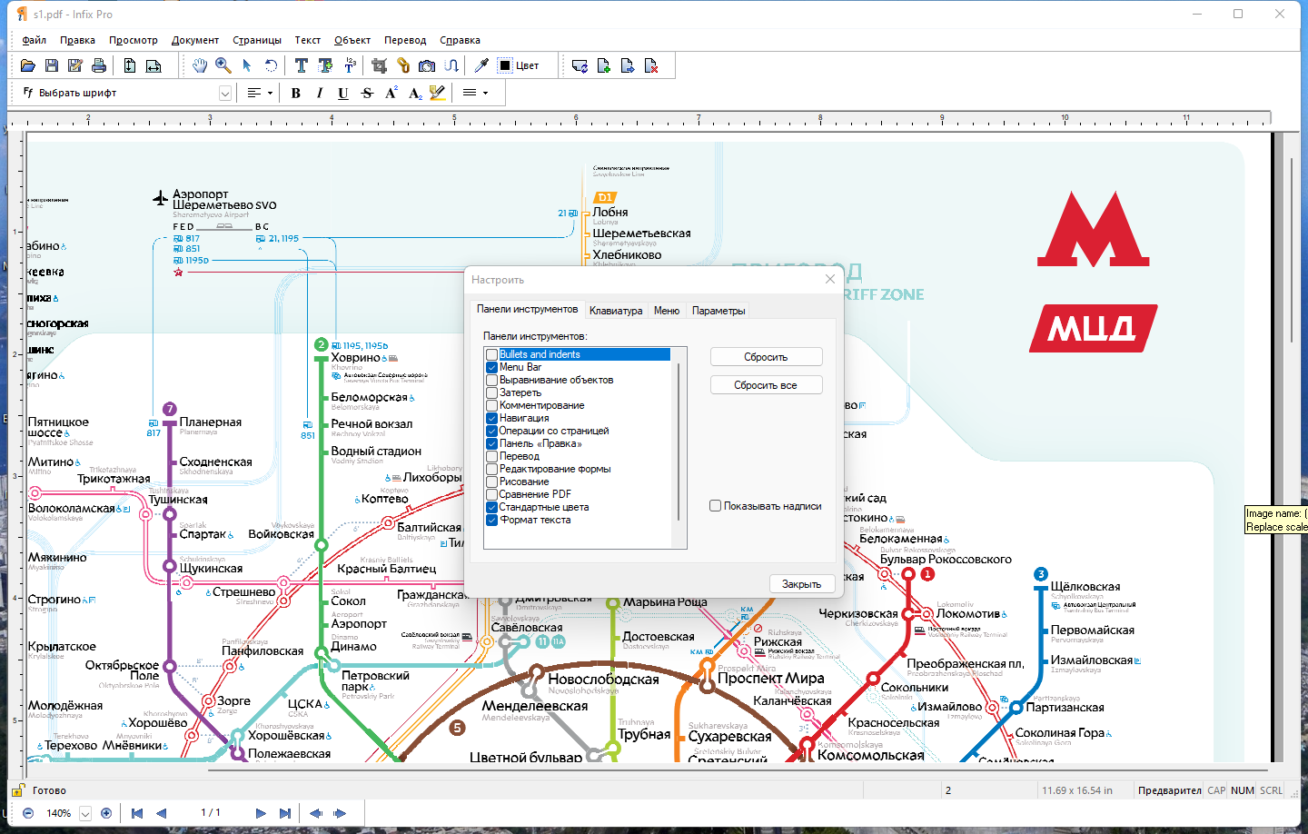The width and height of the screenshot is (1308, 834).
Task: Select the Text tool
Action: 302,65
